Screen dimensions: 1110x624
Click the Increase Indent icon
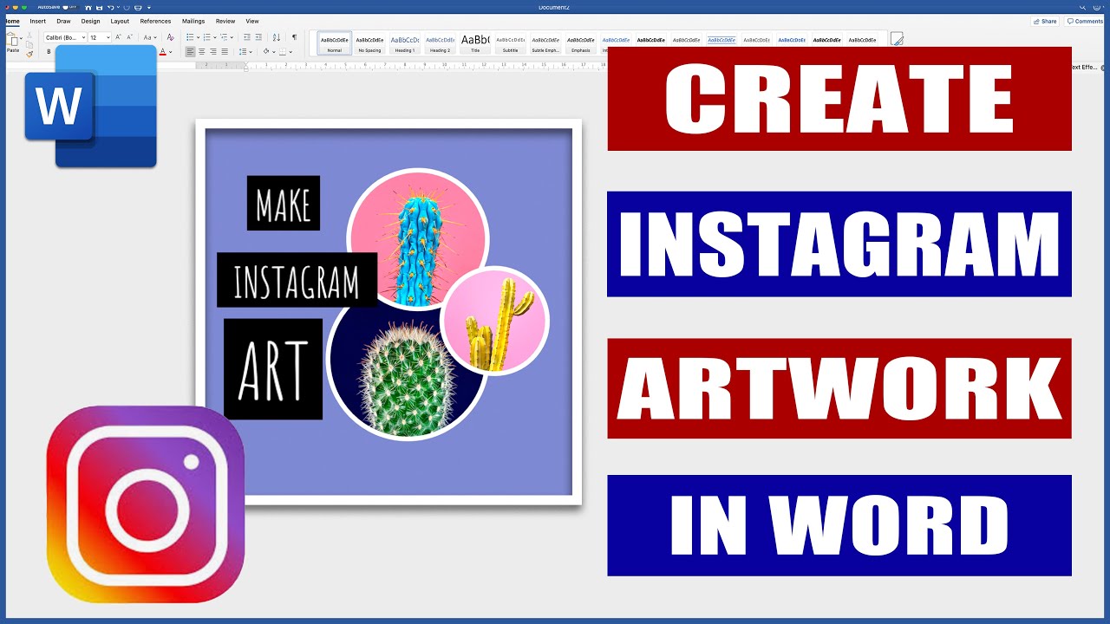click(258, 37)
